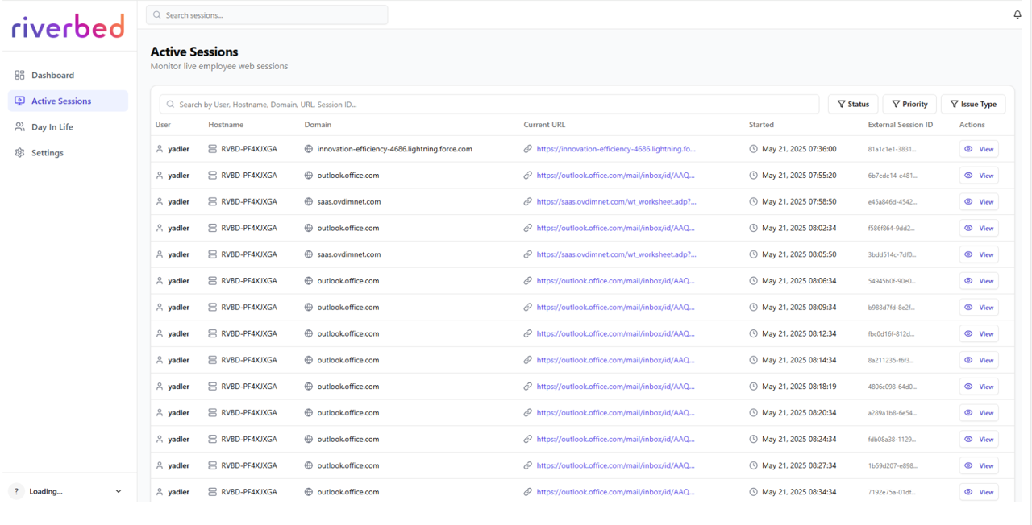Open Day In Life in the sidebar

point(68,126)
